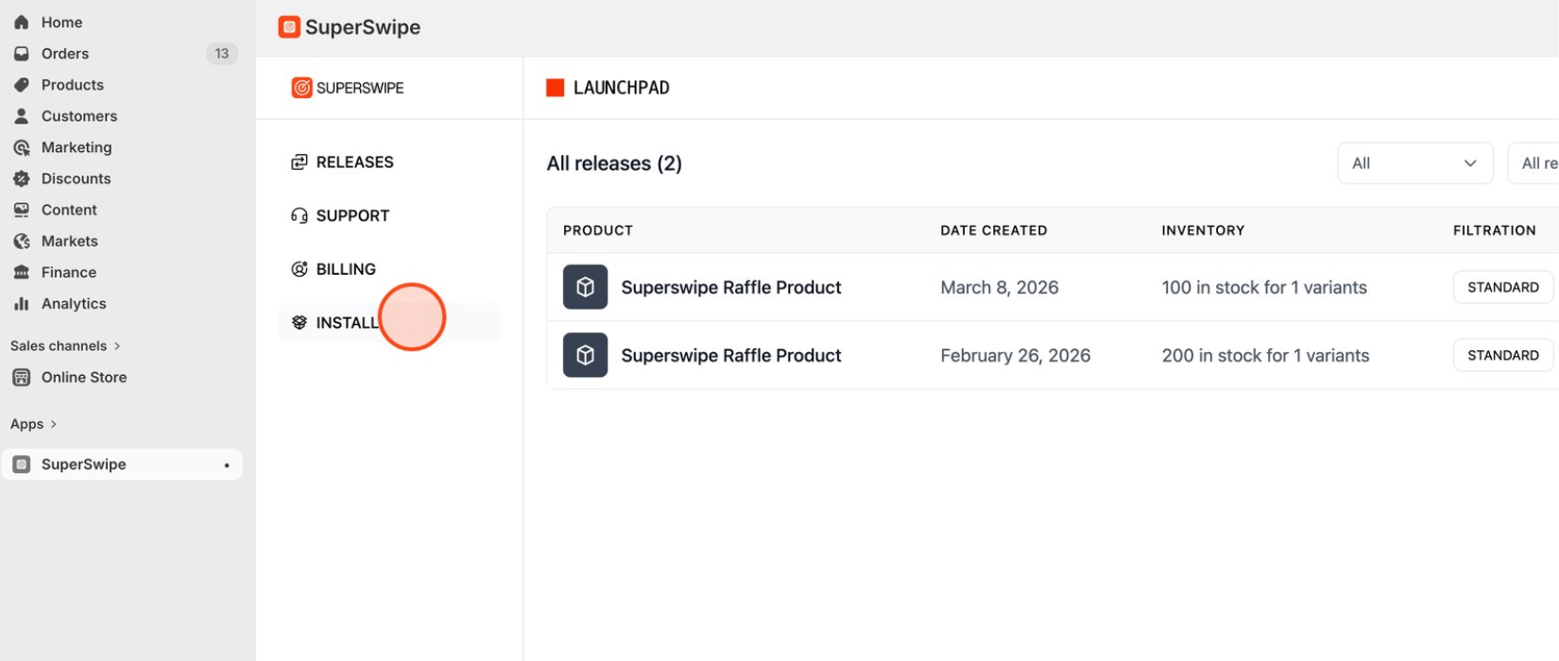Click the date February 26, 2026
The width and height of the screenshot is (1559, 661).
click(1016, 355)
